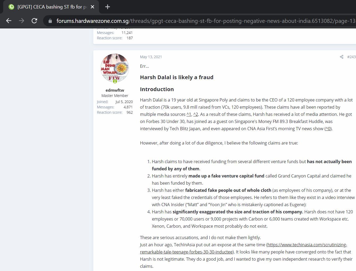Click 'fabricated fake people out of whole cloth'
Screen dimensions: 356x271
point(228,190)
